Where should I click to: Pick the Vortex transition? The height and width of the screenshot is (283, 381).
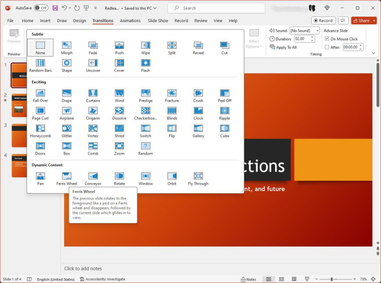(93, 131)
